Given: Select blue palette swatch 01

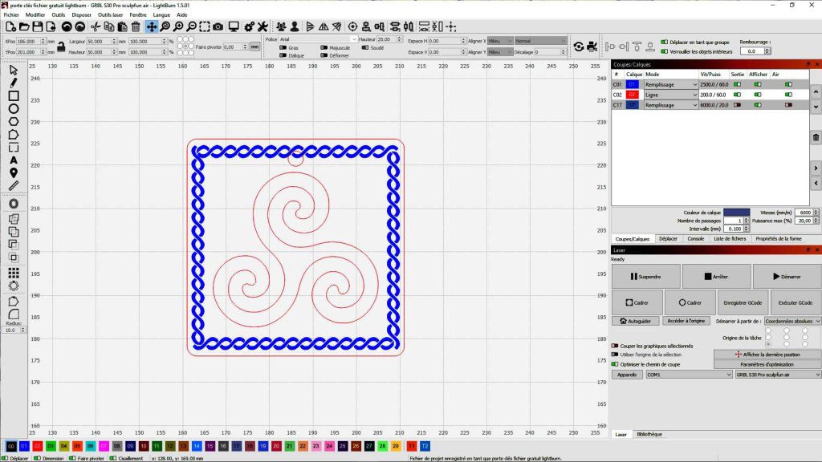Looking at the screenshot, I should click(24, 446).
